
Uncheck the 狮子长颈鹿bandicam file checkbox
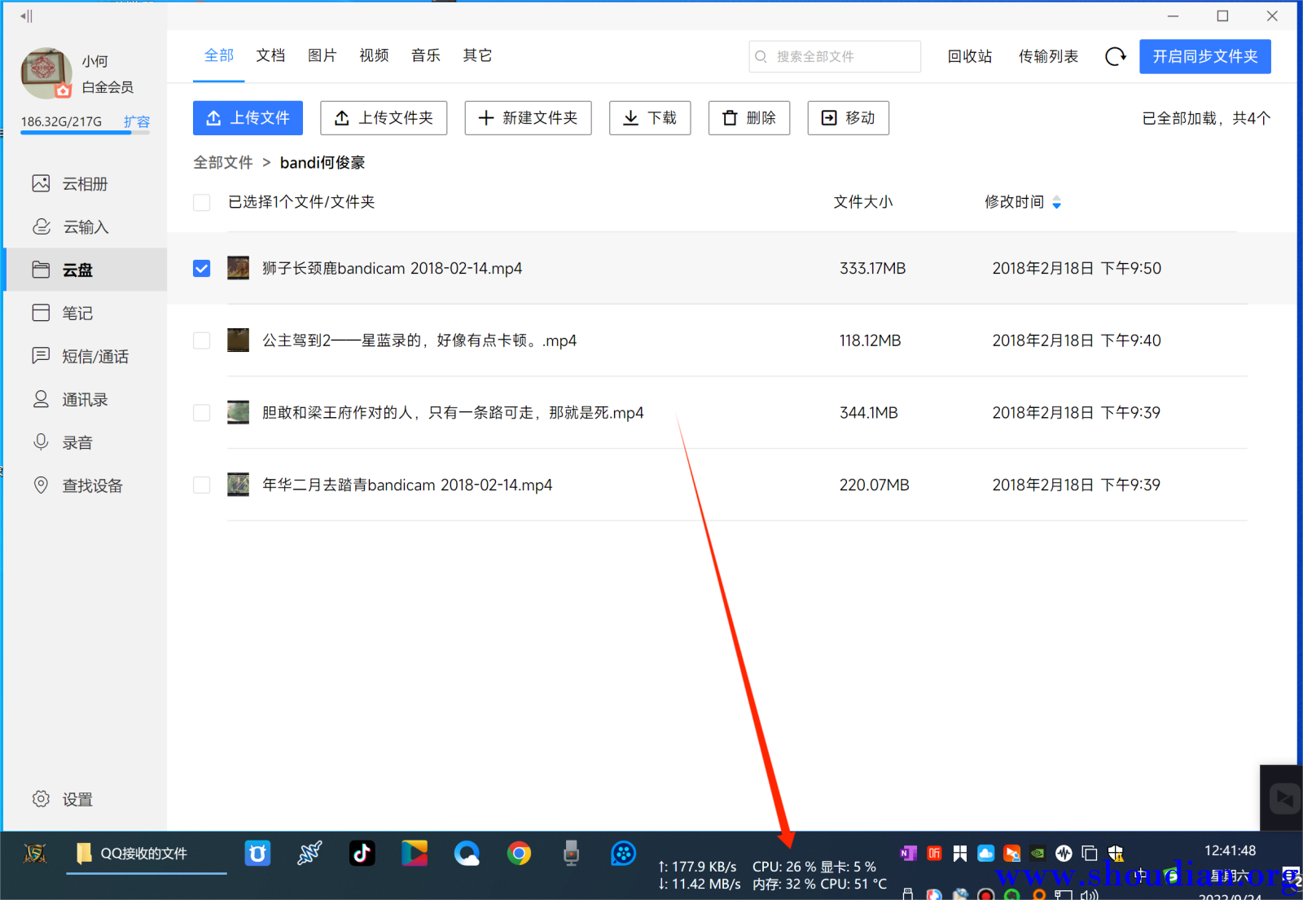click(202, 269)
